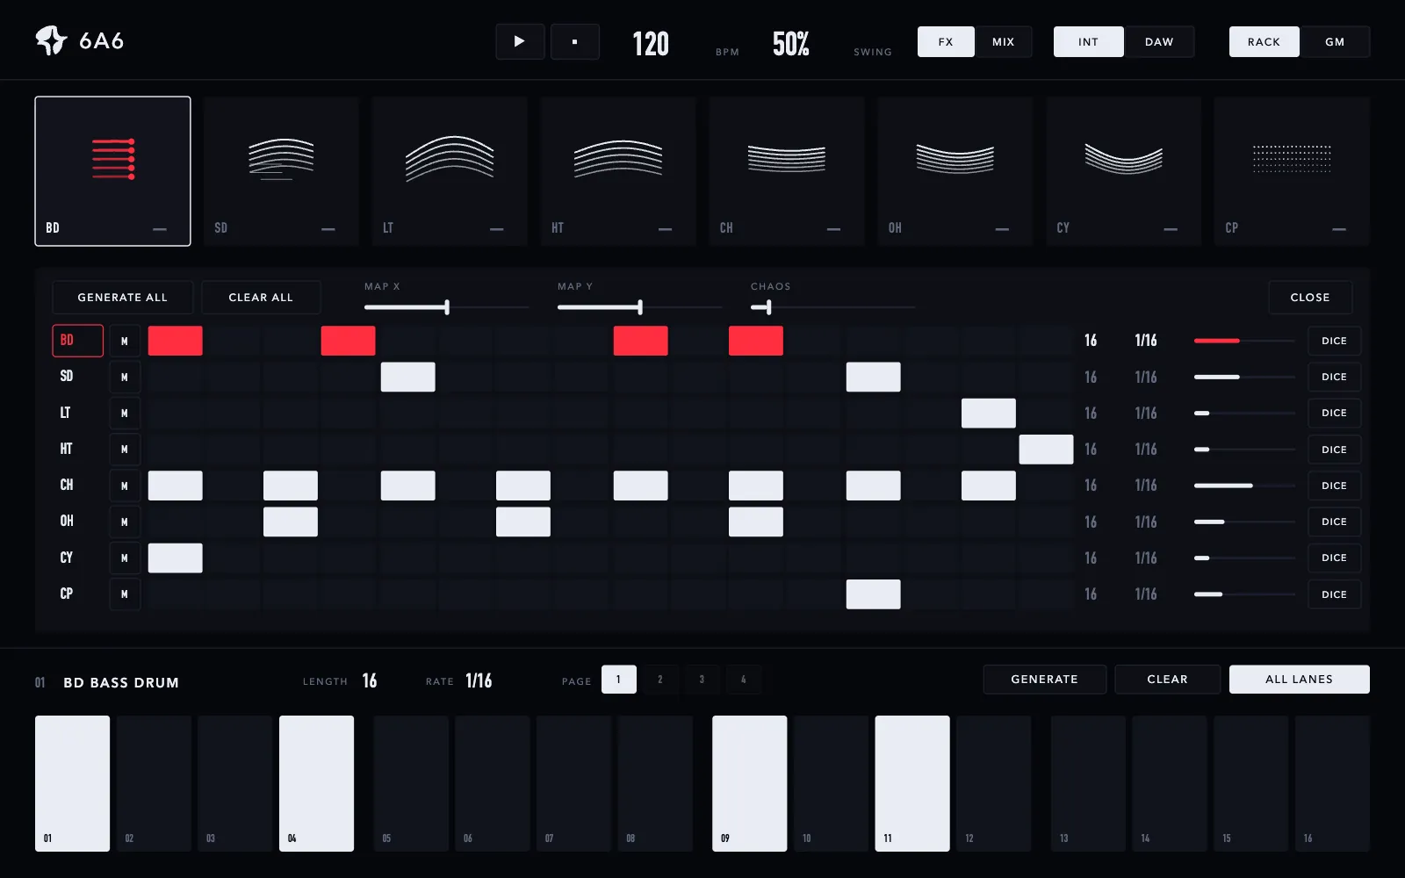The image size is (1405, 878).
Task: Start playback with the play button
Action: click(520, 41)
